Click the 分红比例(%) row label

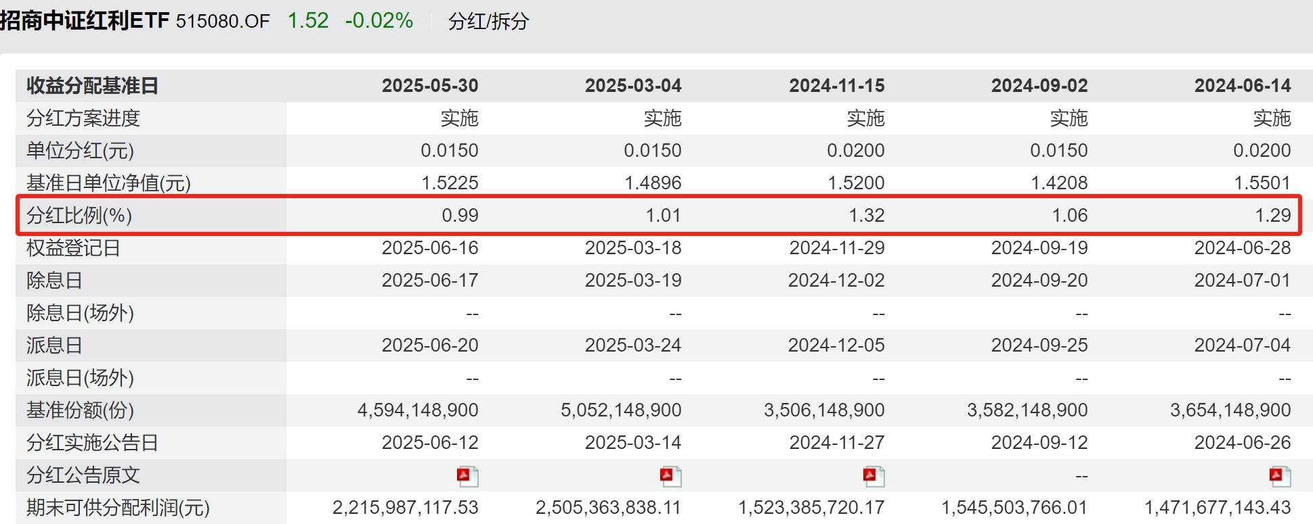(x=79, y=216)
